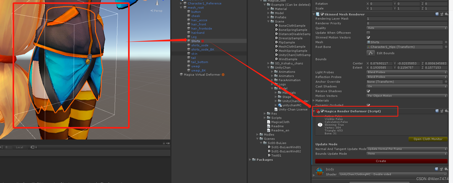Toggle Skinned Mesh Renderer enabled checkbox

click(x=322, y=14)
